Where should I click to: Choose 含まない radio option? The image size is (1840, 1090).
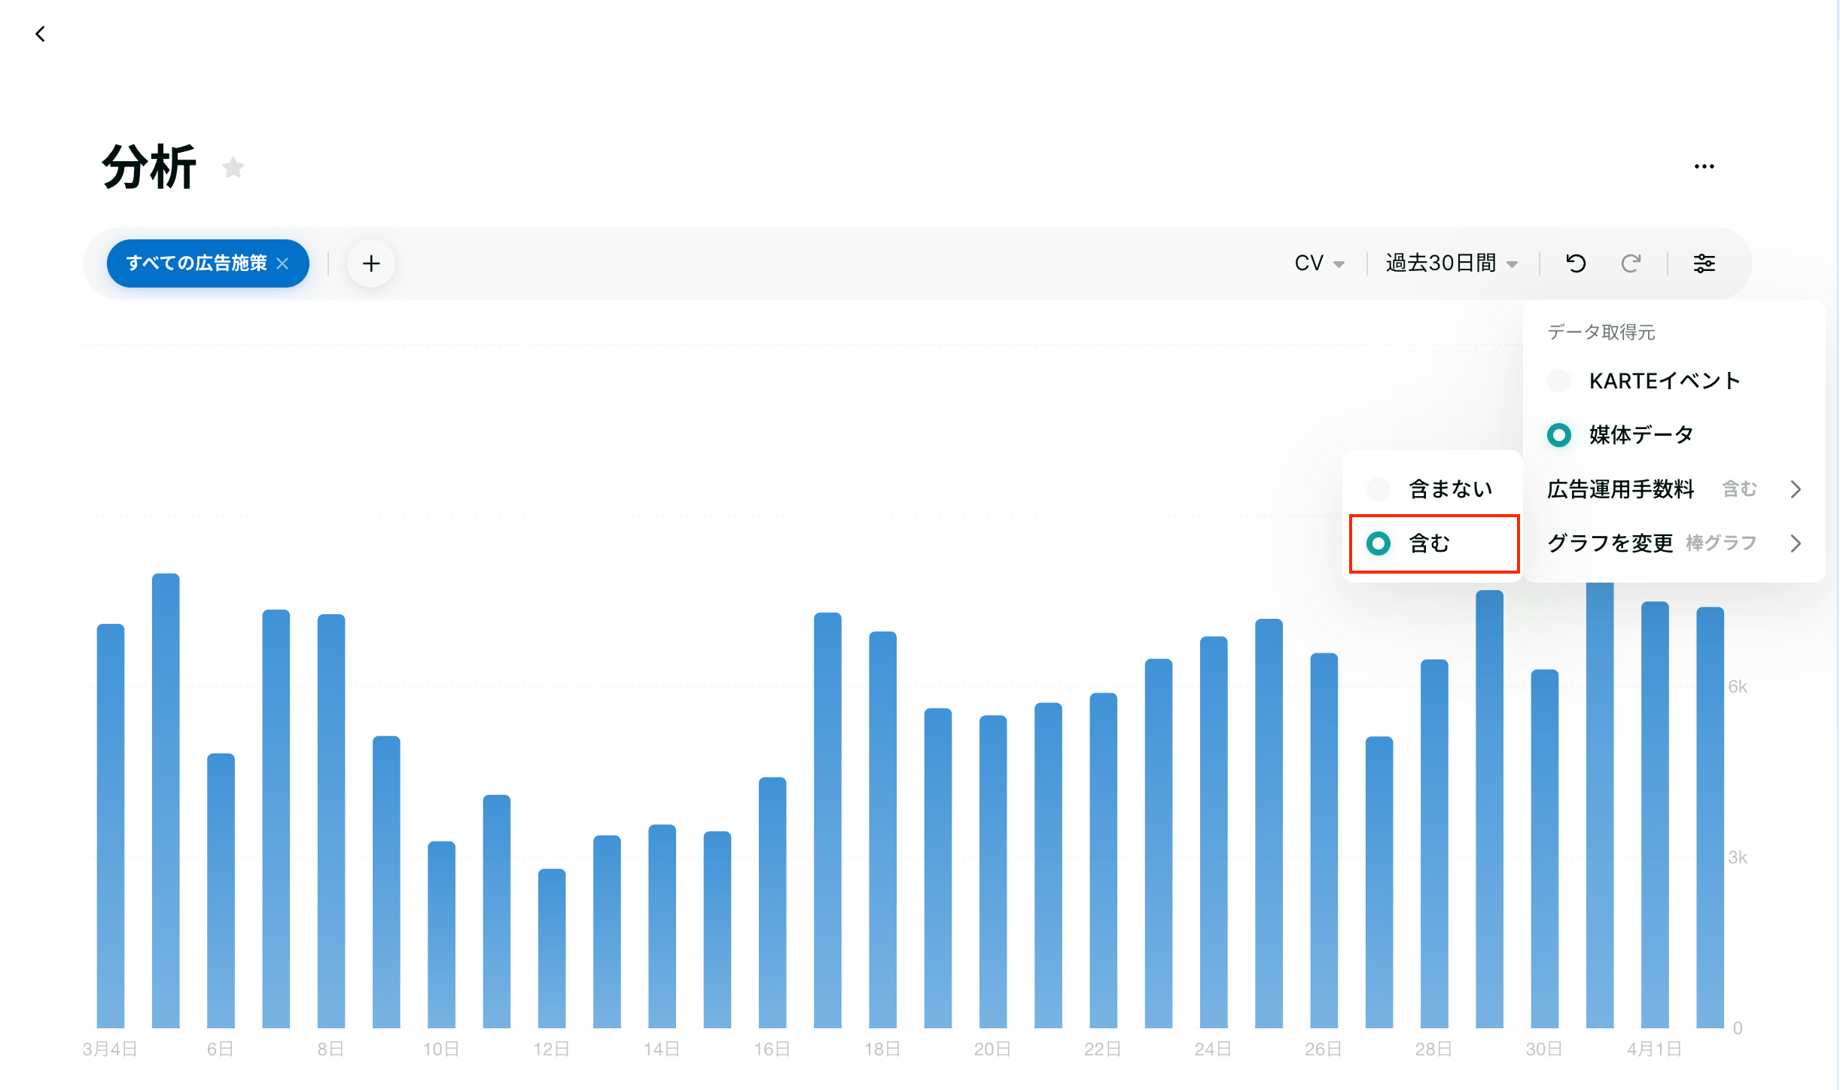(x=1378, y=489)
